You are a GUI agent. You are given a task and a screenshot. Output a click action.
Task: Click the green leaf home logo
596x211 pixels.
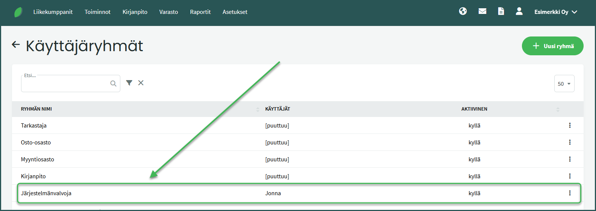pyautogui.click(x=18, y=12)
